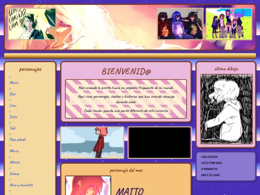The width and height of the screenshot is (260, 195).
Task: Open the ultimo dibujo black-and-white drawing
Action: 226,109
